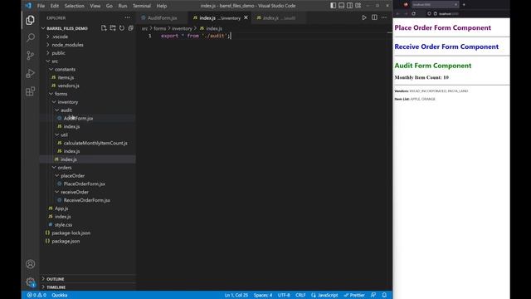
Task: Open the Source Control view
Action: (30, 56)
